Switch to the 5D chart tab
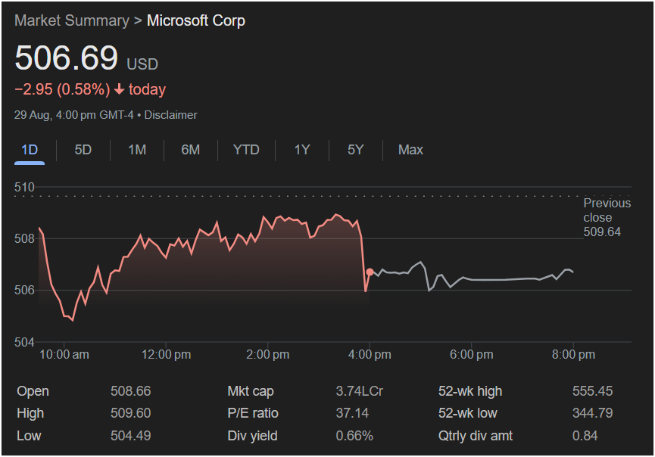This screenshot has height=457, width=655. coord(83,150)
